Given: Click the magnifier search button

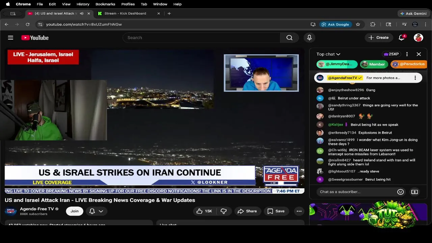Looking at the screenshot, I should (290, 38).
